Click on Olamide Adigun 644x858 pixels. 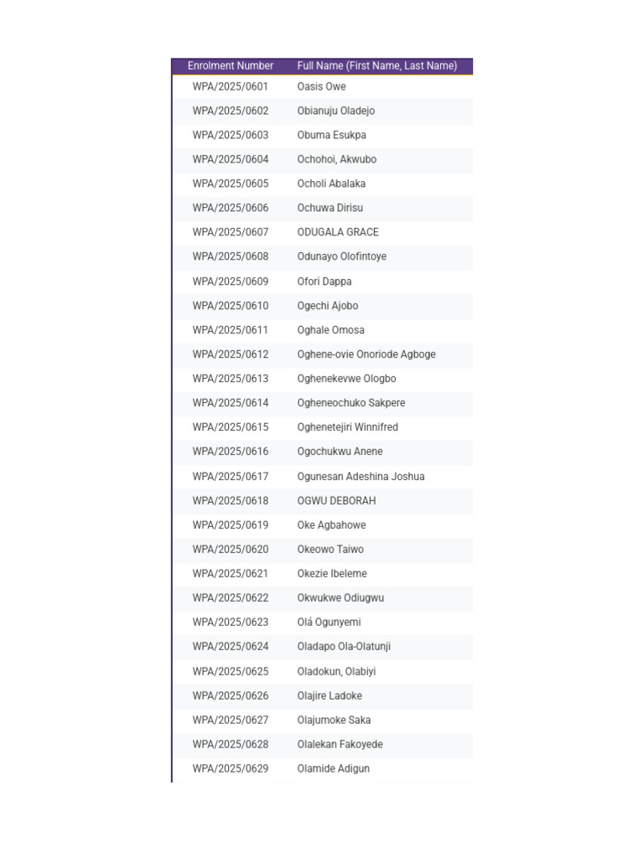click(x=333, y=769)
